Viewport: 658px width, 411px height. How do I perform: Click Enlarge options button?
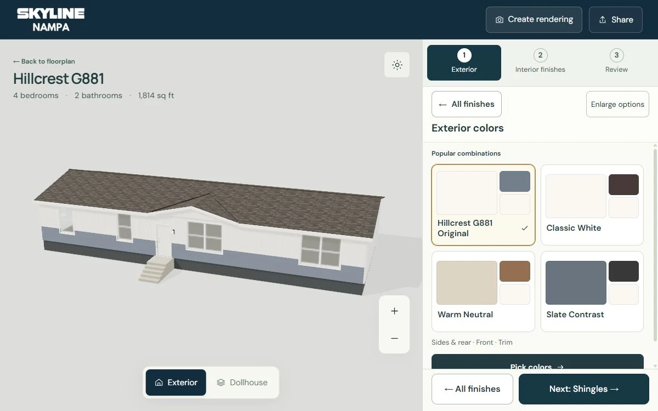[x=617, y=104]
